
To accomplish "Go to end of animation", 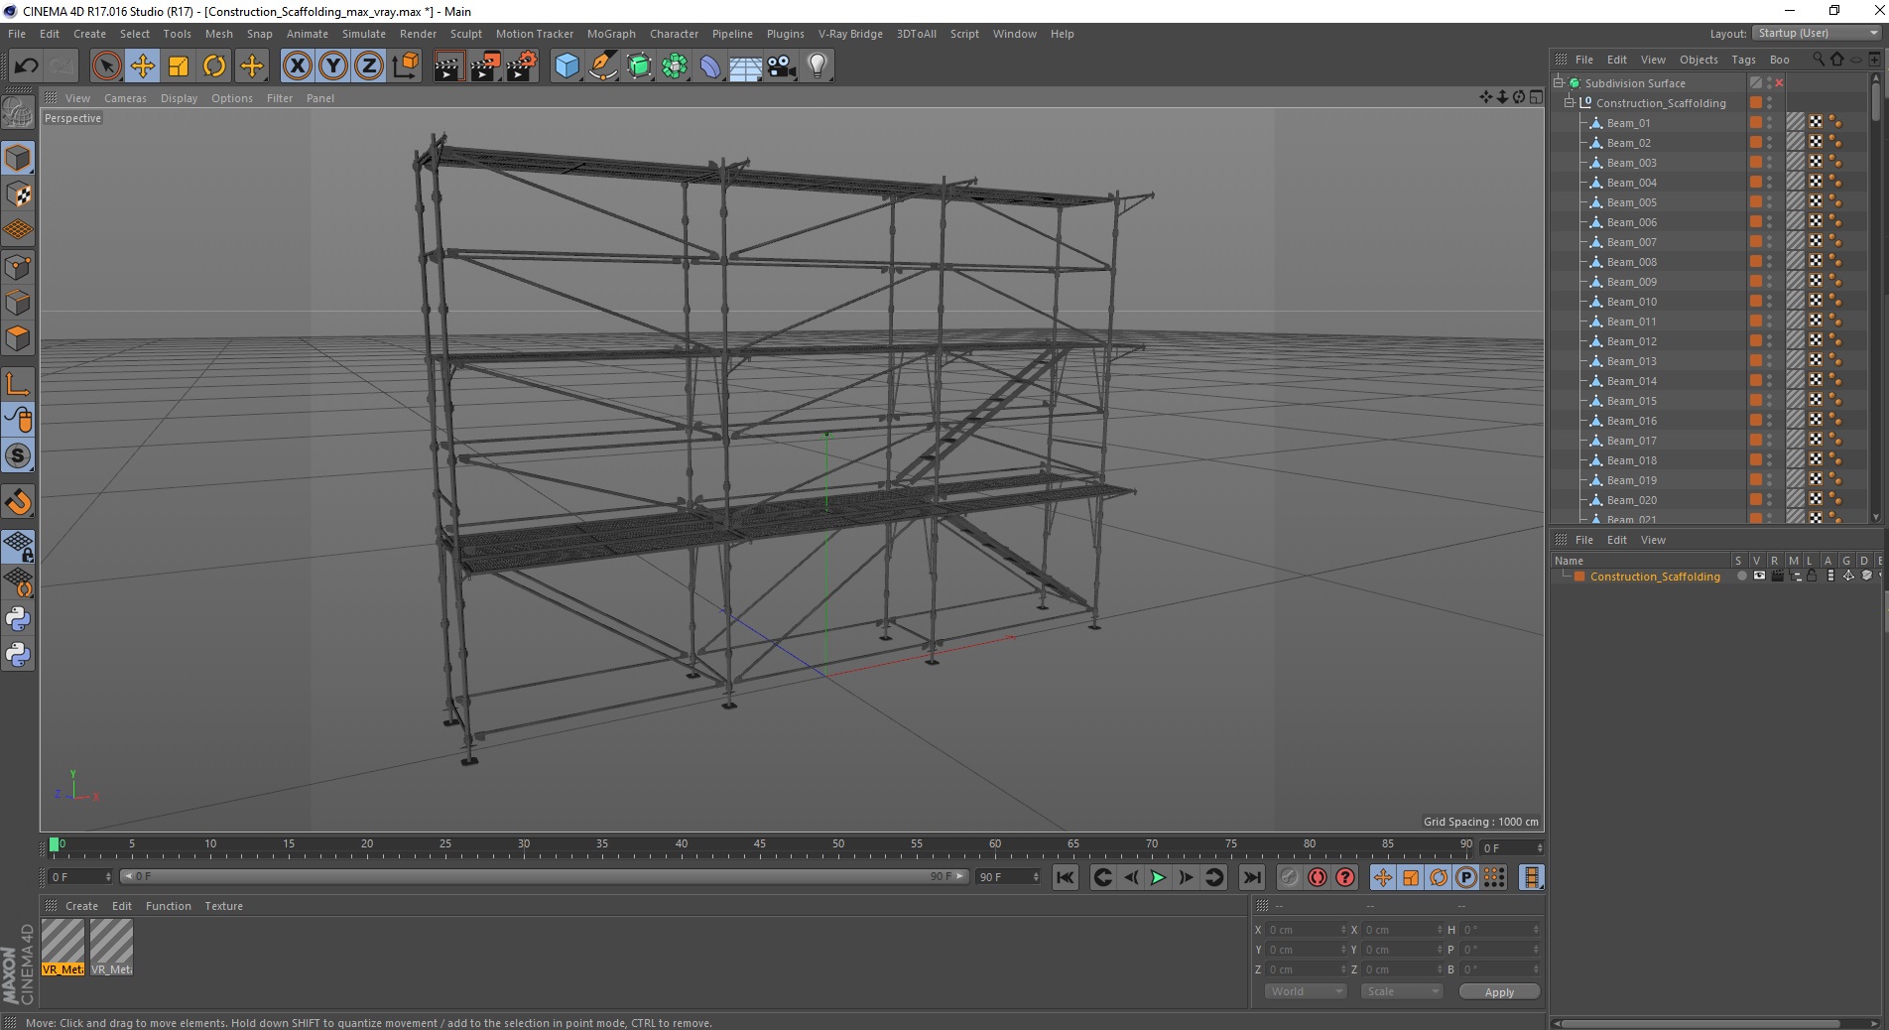I will (x=1252, y=877).
